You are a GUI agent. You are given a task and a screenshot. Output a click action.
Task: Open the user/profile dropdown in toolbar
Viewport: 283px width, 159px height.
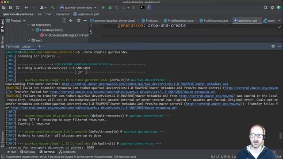point(43,8)
